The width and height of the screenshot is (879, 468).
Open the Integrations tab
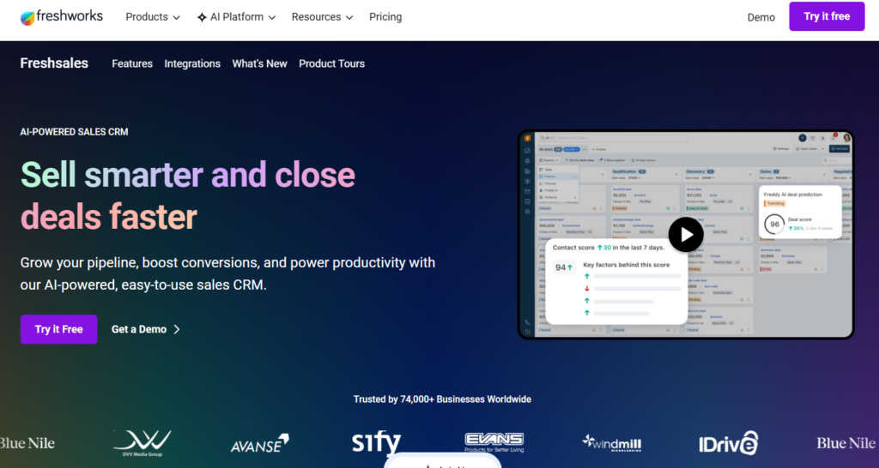192,63
